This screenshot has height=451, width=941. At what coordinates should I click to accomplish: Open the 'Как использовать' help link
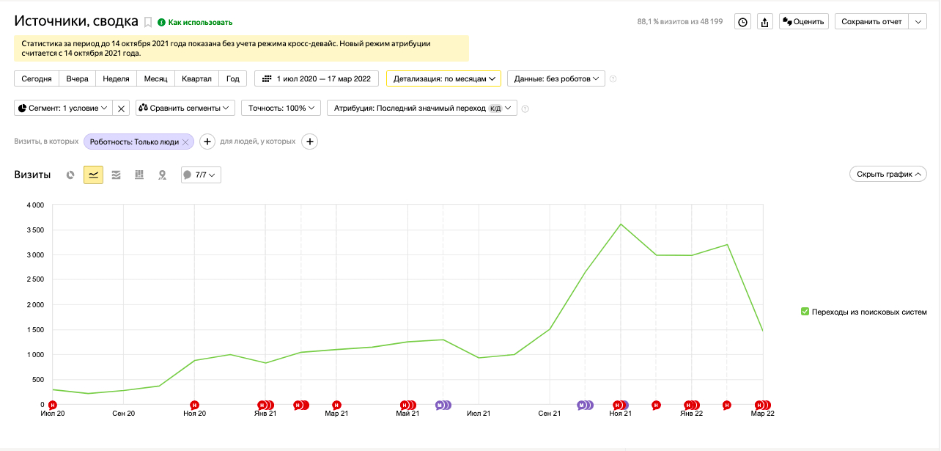(200, 23)
